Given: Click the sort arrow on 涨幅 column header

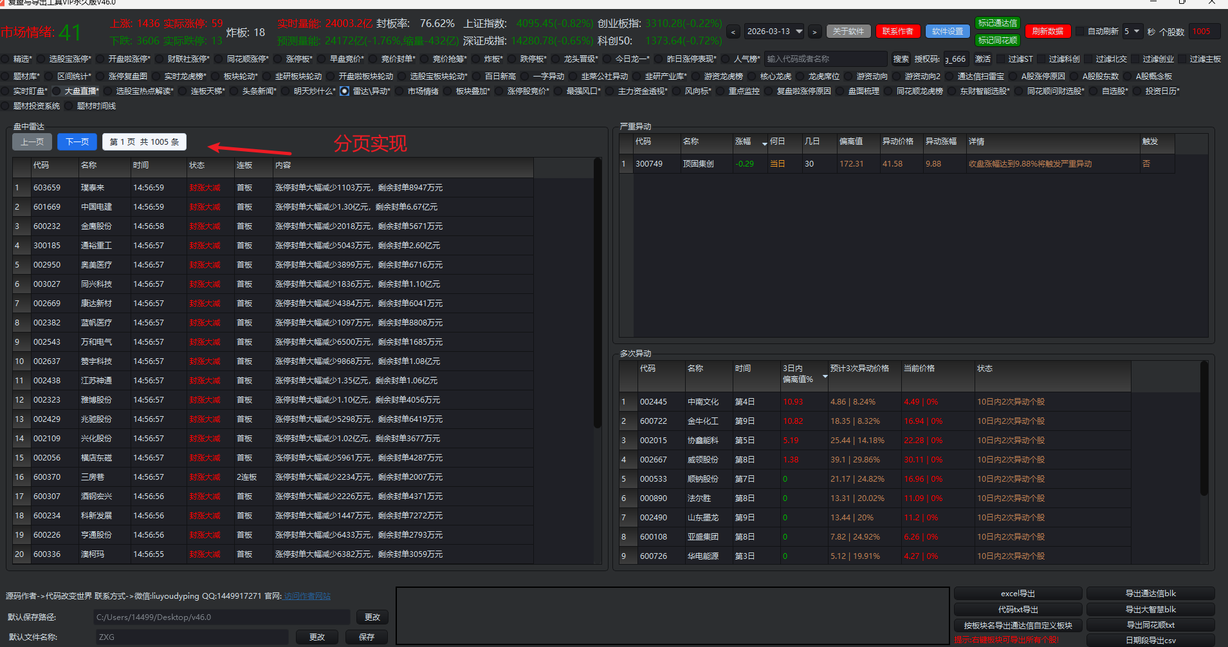Looking at the screenshot, I should 764,143.
